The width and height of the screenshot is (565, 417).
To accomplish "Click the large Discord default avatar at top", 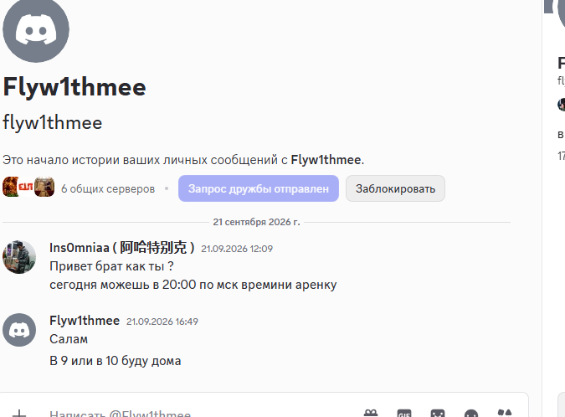I will coord(36,29).
